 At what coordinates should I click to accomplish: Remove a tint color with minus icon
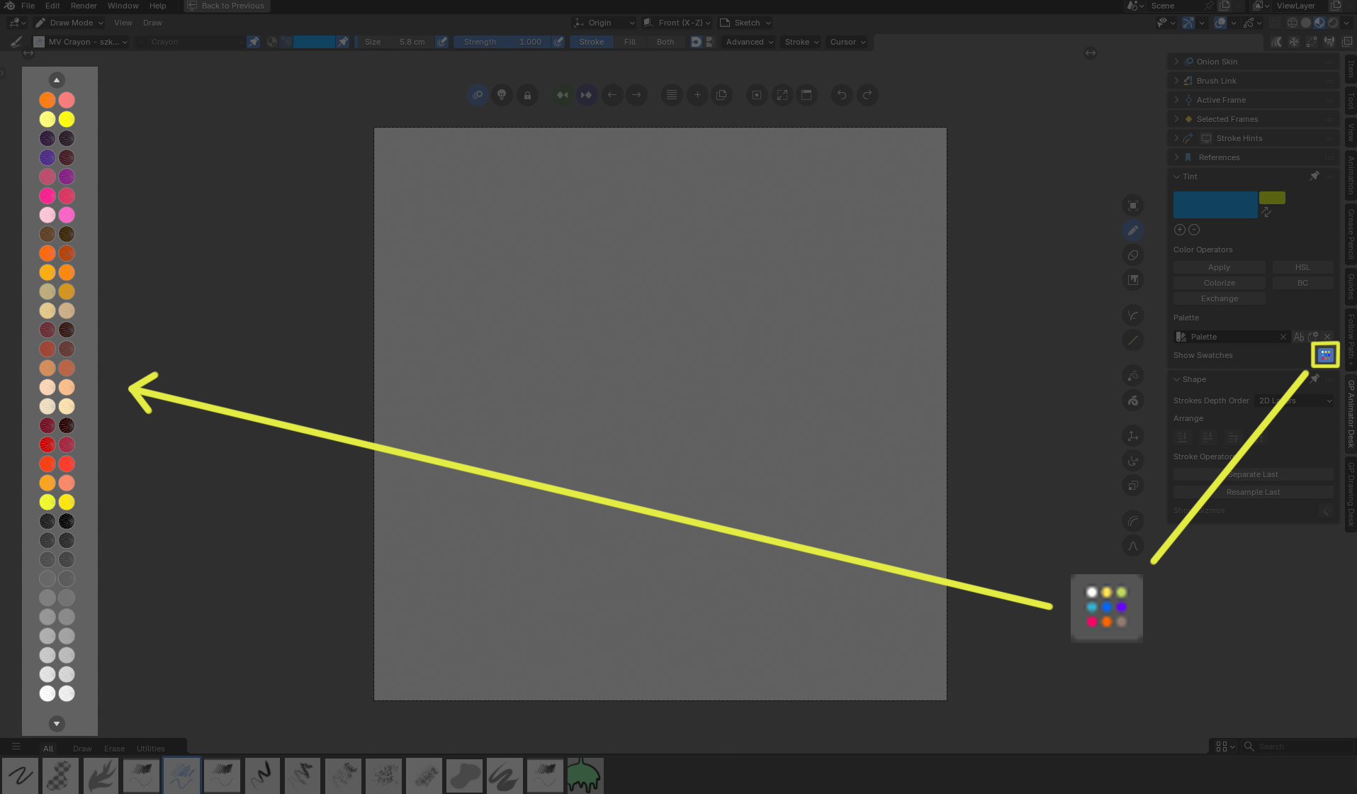coord(1194,230)
